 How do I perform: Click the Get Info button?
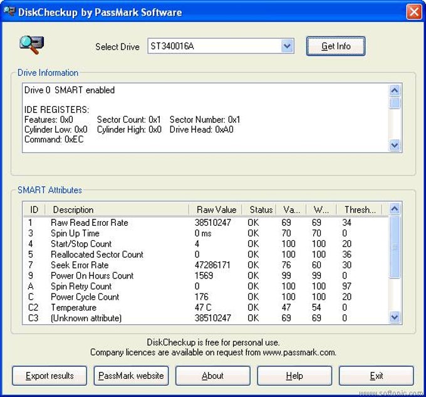point(336,46)
